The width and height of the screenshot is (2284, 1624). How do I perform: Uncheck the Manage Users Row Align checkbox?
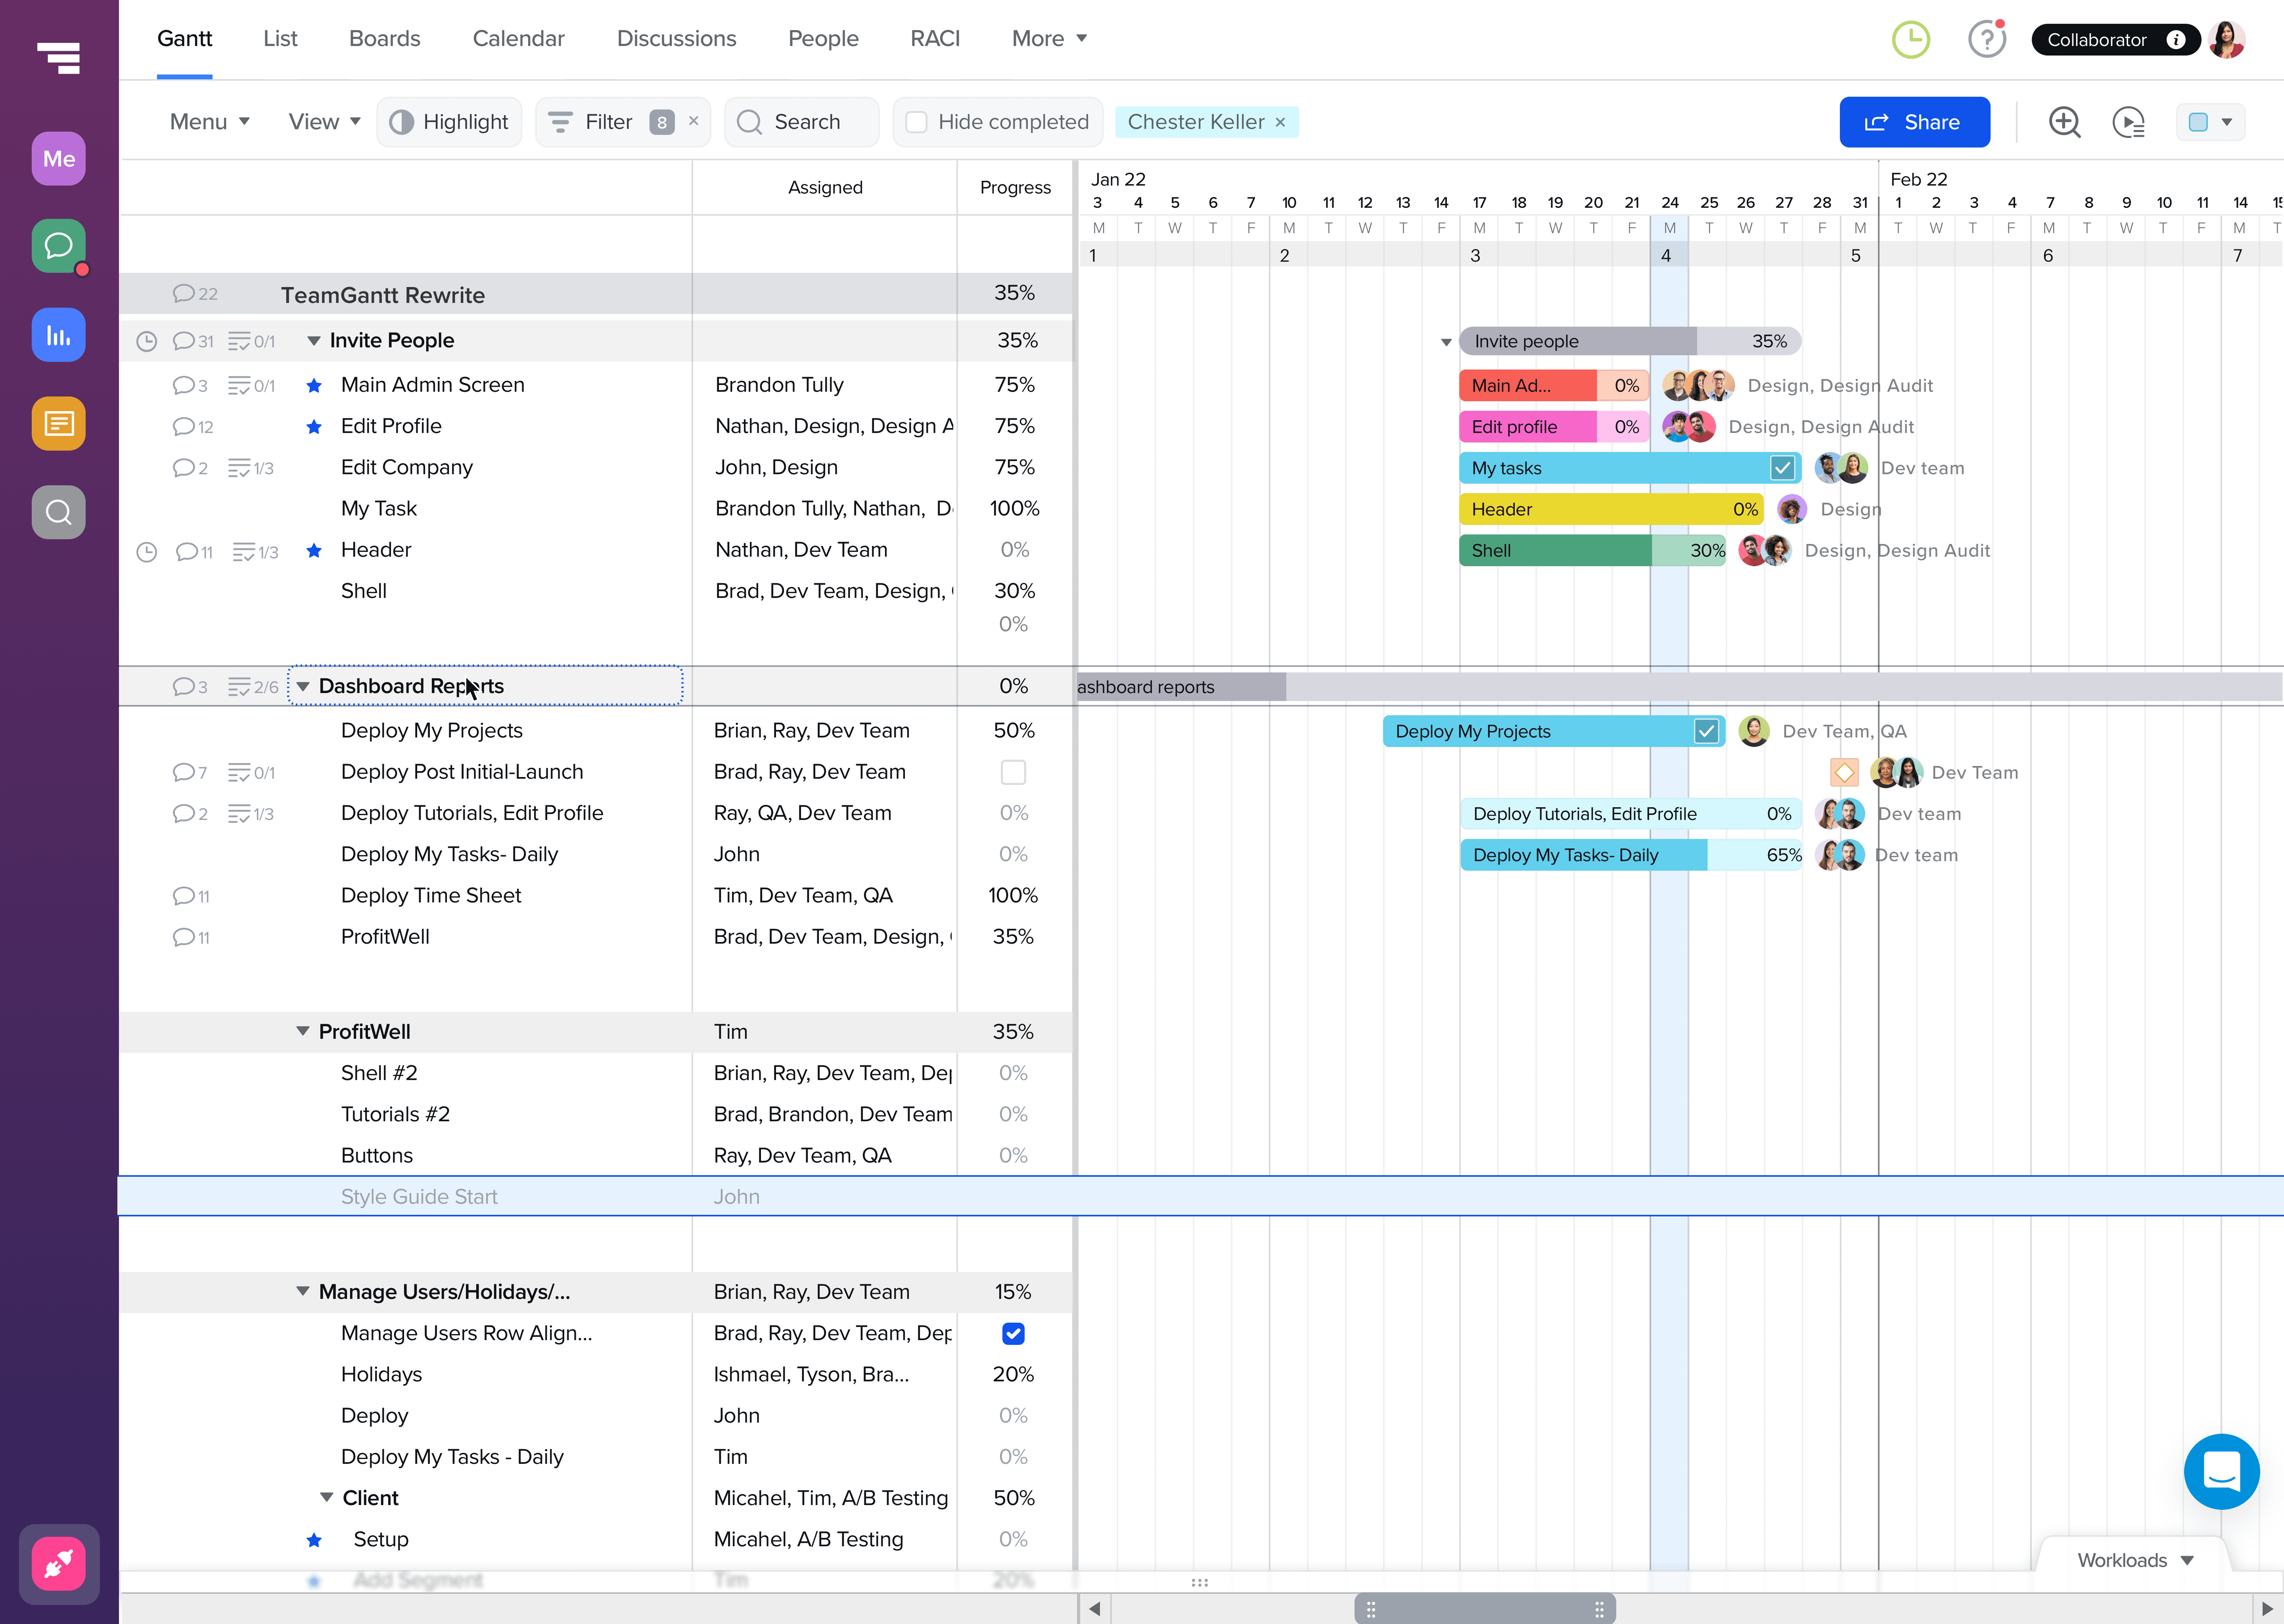(1013, 1333)
